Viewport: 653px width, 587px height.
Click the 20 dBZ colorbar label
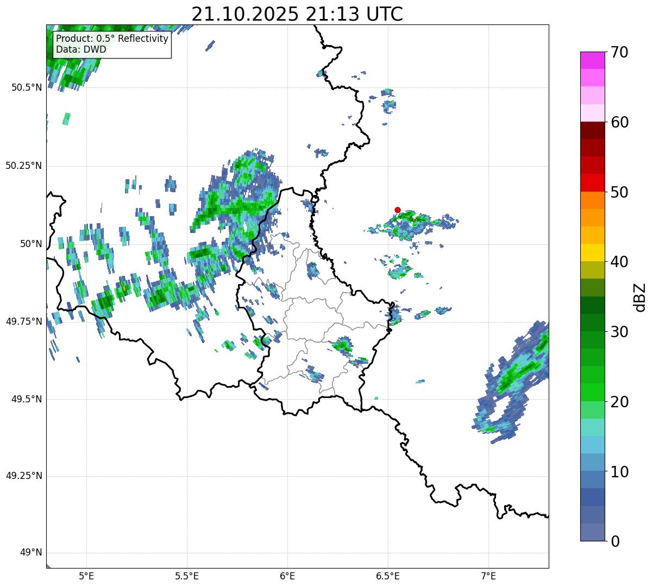pos(620,402)
